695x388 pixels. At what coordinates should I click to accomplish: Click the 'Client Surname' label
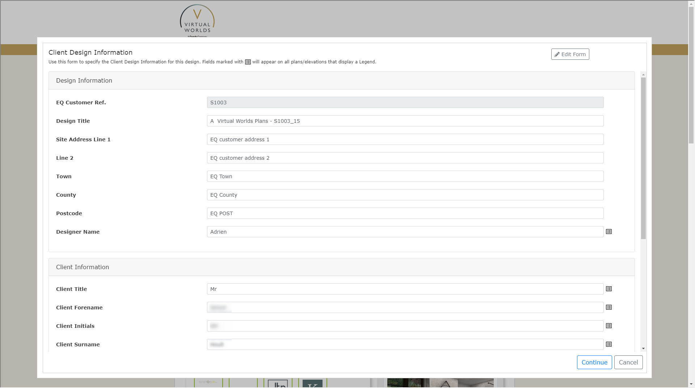(x=78, y=345)
